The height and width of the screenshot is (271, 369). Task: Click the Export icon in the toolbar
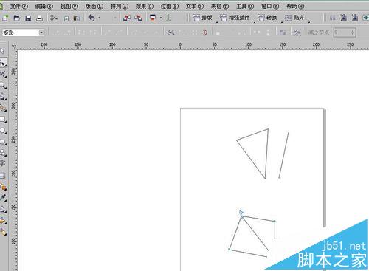[x=138, y=18]
